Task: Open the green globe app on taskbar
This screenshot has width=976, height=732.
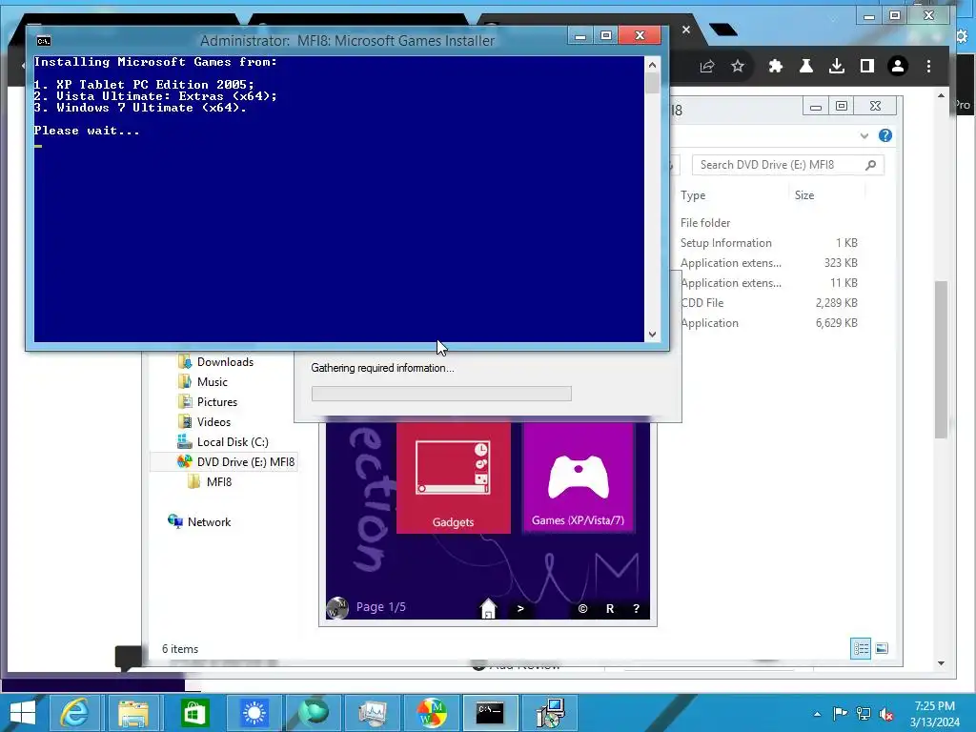Action: click(313, 713)
